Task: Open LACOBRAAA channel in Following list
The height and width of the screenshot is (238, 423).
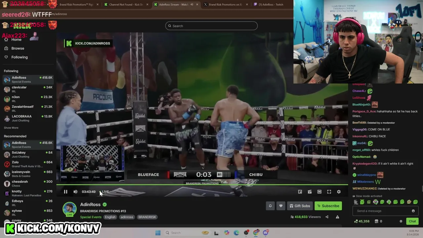Action: point(28,118)
